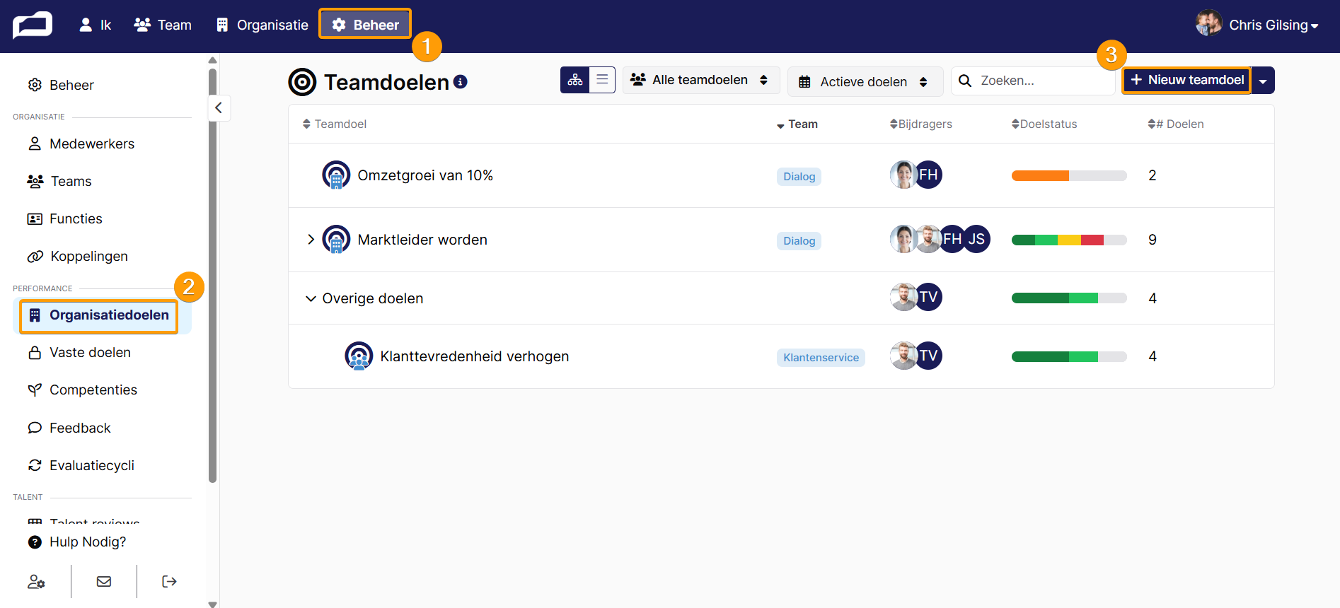Image resolution: width=1340 pixels, height=608 pixels.
Task: Open the Marktleider worden goal
Action: point(422,240)
